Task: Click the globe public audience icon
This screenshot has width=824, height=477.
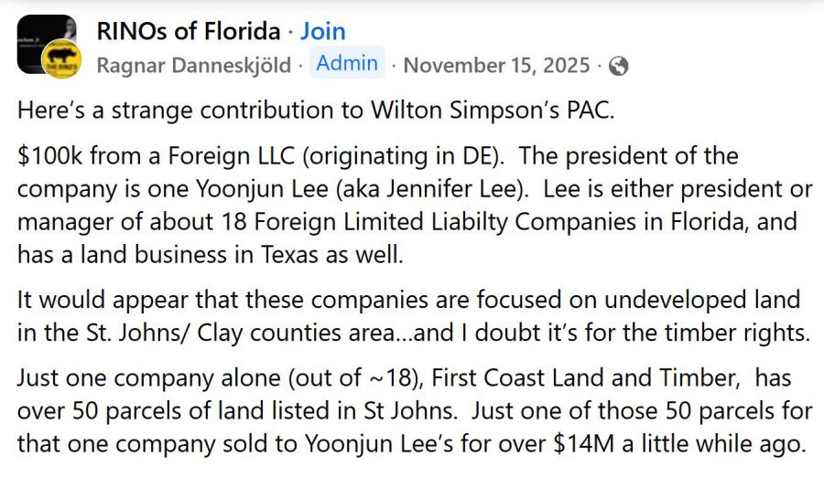Action: [619, 66]
